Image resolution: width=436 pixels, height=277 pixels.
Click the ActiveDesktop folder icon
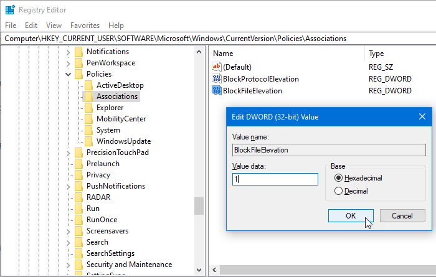tap(88, 85)
